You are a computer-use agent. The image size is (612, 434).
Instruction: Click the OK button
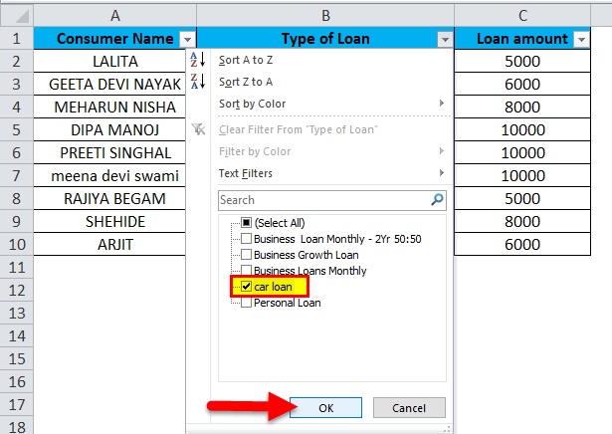coord(325,408)
